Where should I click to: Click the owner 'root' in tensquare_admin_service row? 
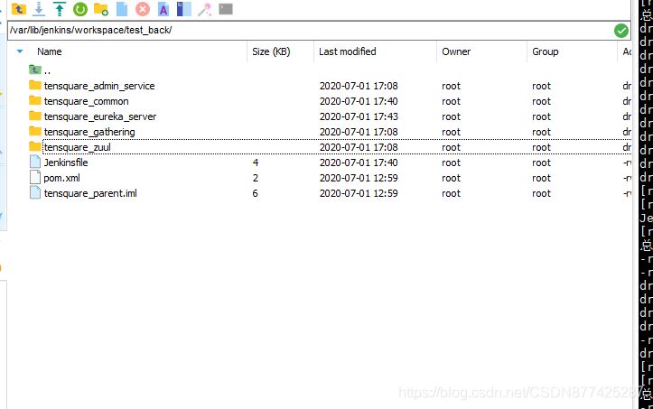pos(451,86)
